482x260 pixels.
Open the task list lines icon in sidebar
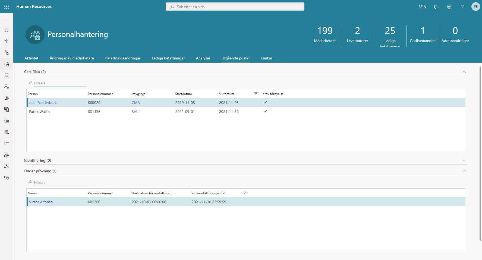point(7,144)
